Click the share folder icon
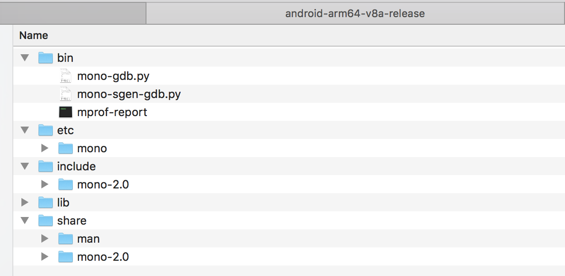This screenshot has width=565, height=276. pos(46,220)
